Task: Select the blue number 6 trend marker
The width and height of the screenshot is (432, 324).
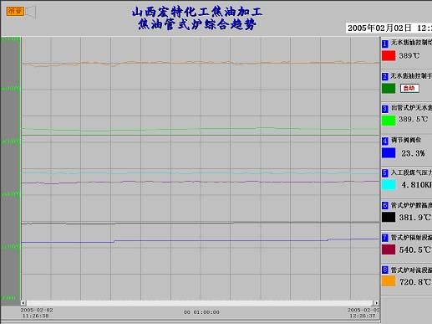Action: pos(385,205)
